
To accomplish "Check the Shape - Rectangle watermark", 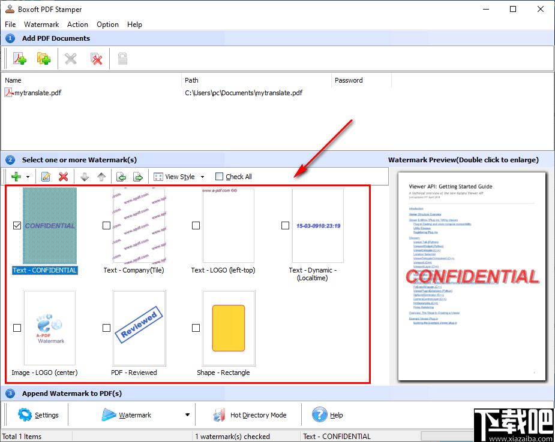I will pyautogui.click(x=196, y=328).
